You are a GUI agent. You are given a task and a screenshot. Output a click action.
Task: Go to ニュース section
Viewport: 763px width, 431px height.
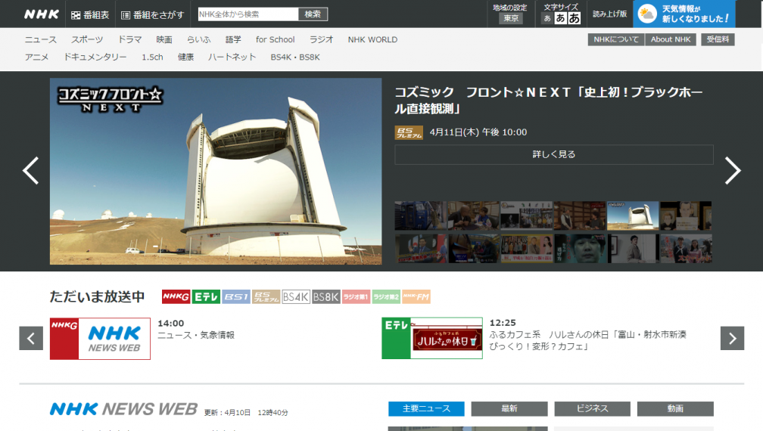[x=41, y=40]
